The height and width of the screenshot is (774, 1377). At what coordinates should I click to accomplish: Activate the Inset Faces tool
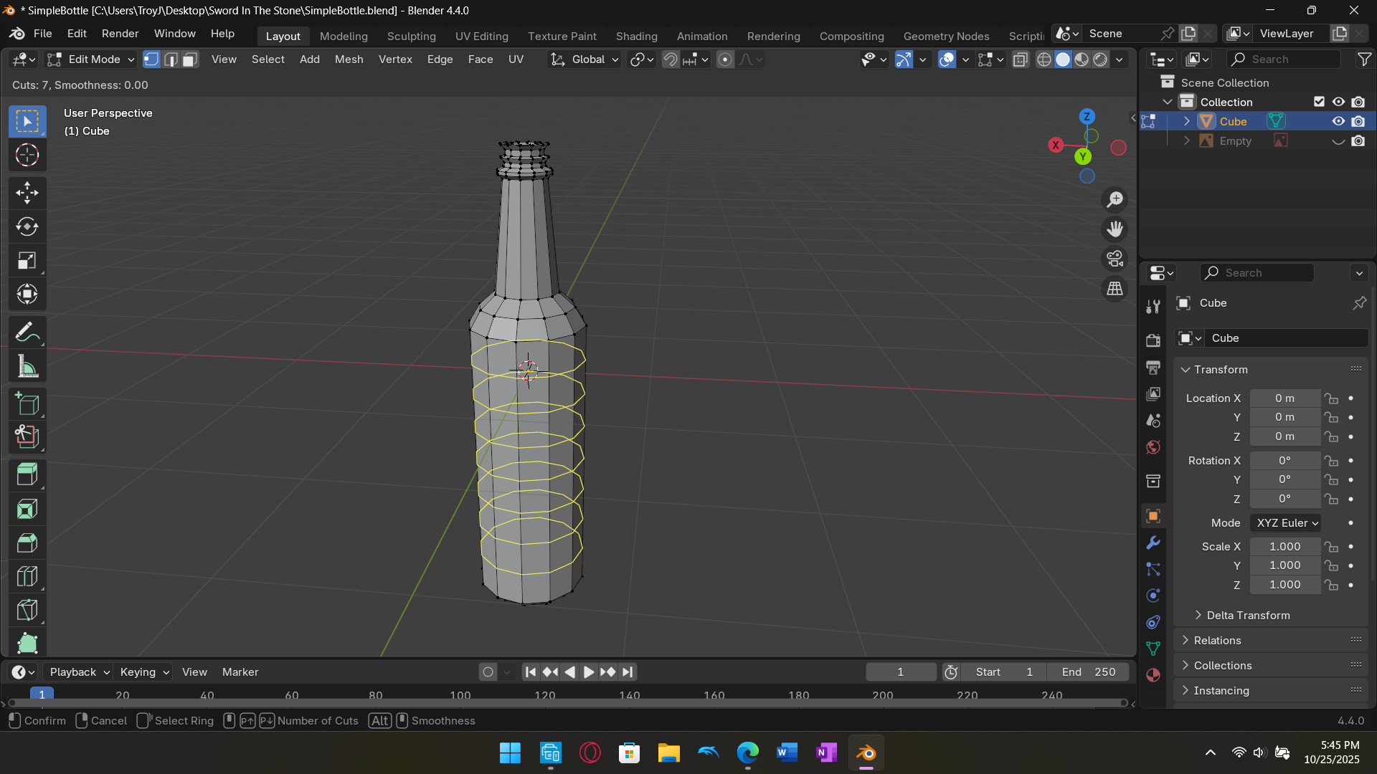click(27, 509)
